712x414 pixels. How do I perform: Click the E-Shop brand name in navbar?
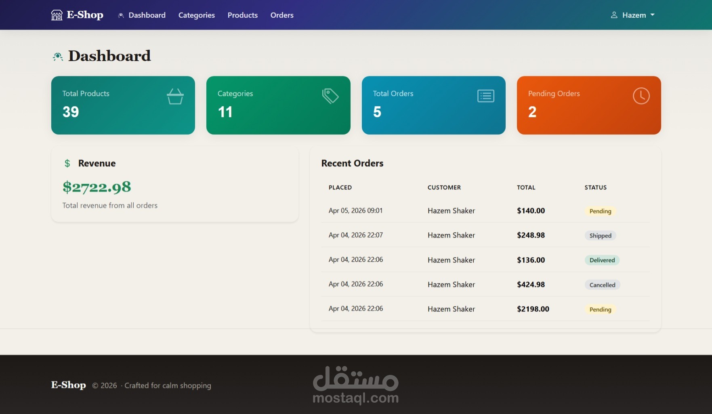click(x=85, y=15)
